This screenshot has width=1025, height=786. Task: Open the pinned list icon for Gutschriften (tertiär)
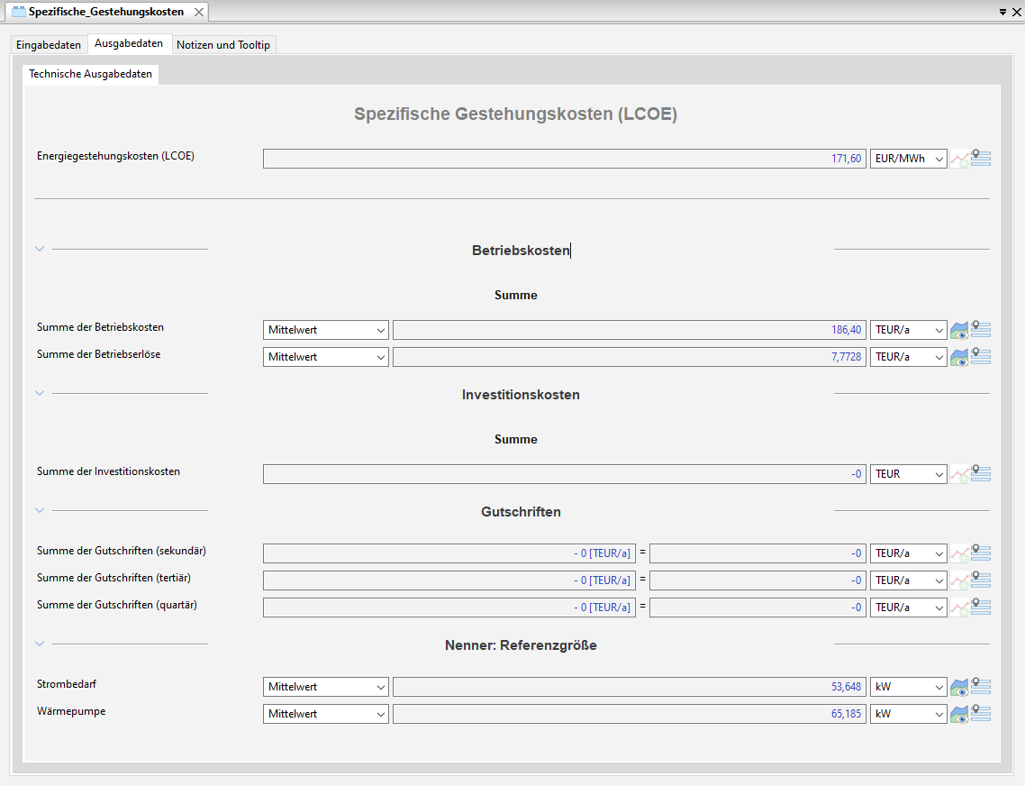point(981,580)
